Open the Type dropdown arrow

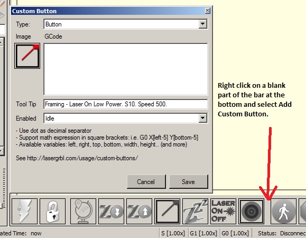pyautogui.click(x=203, y=24)
